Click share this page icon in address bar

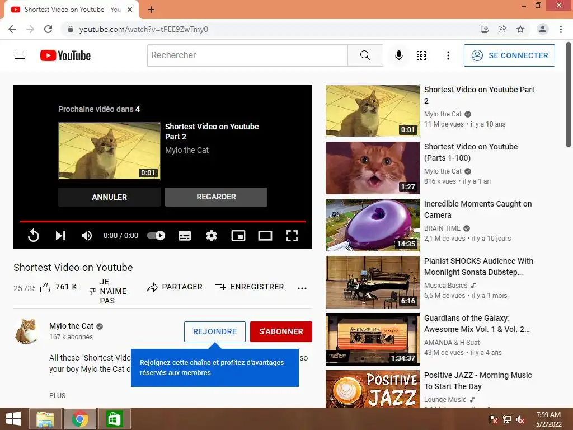502,29
